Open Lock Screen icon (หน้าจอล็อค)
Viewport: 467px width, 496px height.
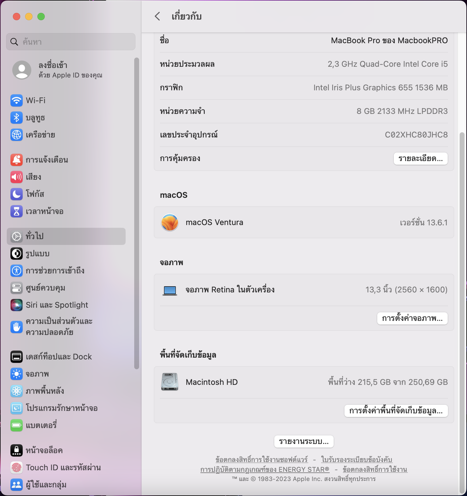pyautogui.click(x=17, y=450)
